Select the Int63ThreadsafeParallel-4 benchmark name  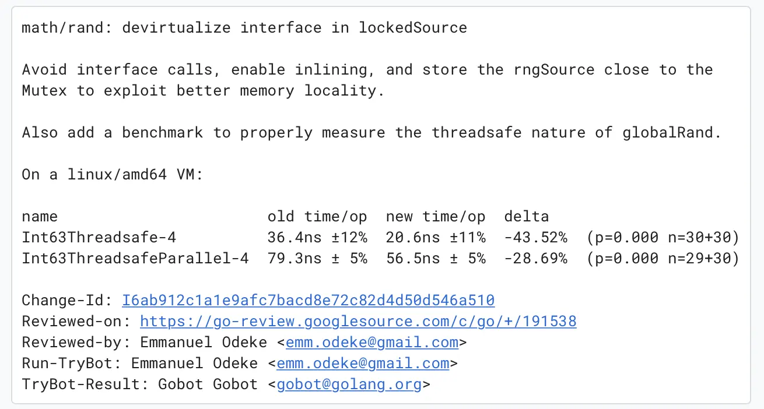pyautogui.click(x=135, y=259)
